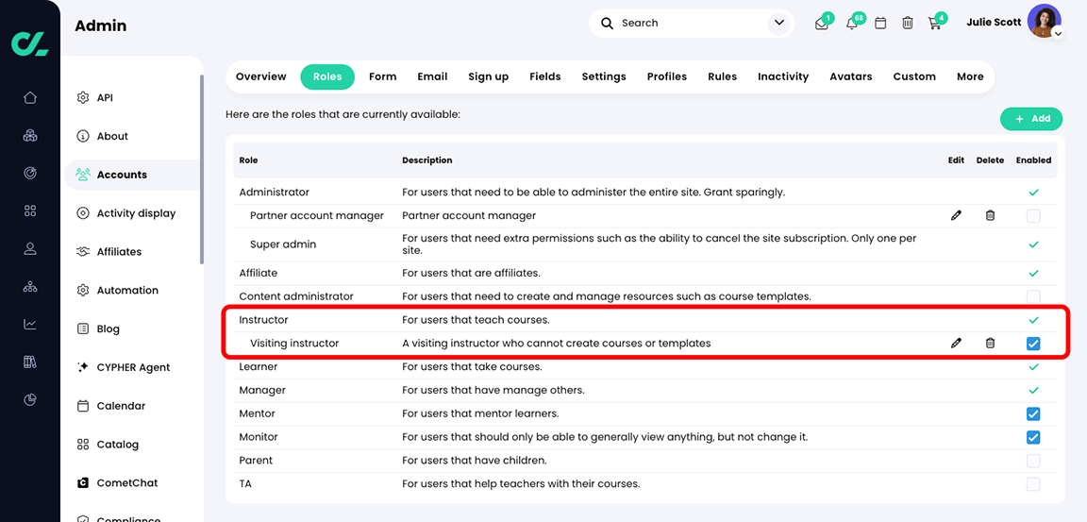Viewport: 1087px width, 522px height.
Task: Open the four-squares grid icon in left rail
Action: point(30,210)
